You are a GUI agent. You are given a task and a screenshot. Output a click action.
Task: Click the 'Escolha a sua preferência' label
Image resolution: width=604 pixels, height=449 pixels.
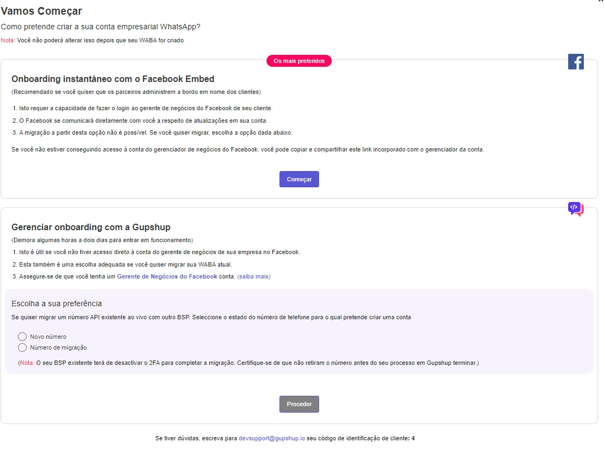click(57, 303)
